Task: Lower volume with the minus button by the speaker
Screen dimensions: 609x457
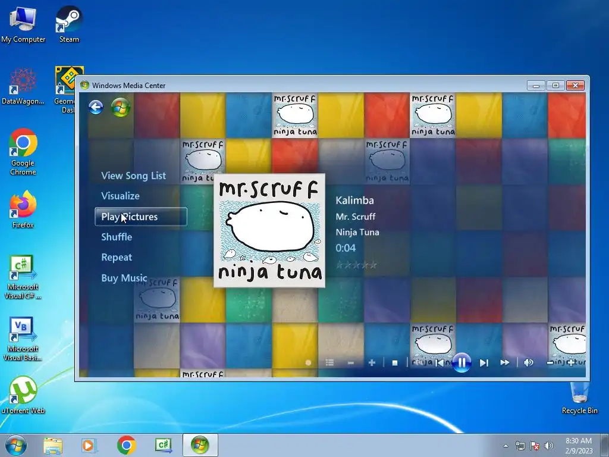Action: pos(550,363)
